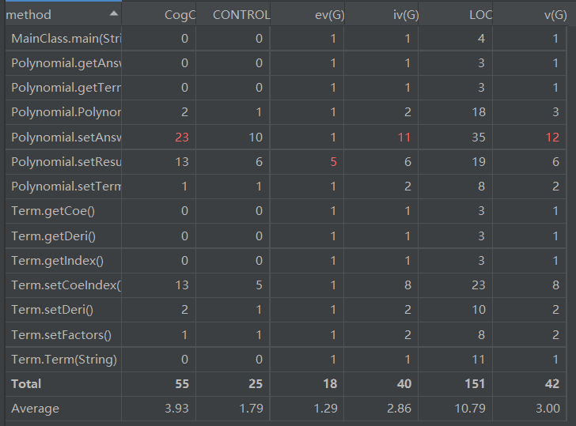576x426 pixels.
Task: Click the red CogC value 23
Action: 182,138
